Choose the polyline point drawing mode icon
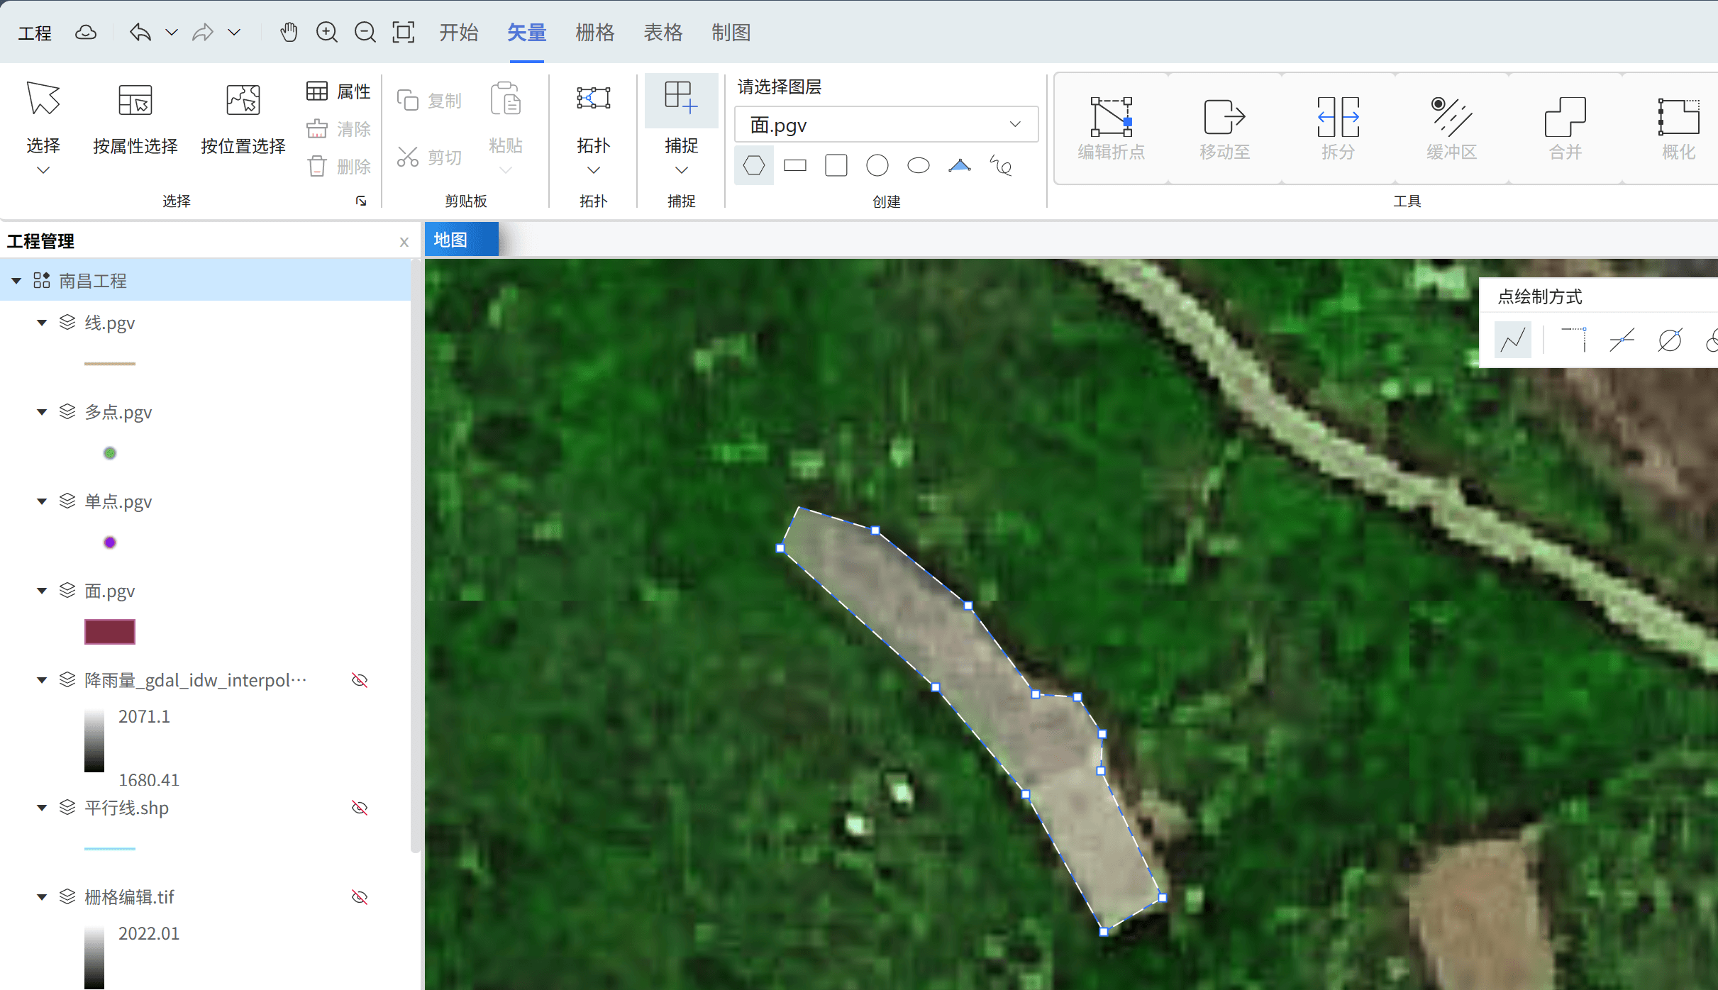1718x990 pixels. [1512, 340]
